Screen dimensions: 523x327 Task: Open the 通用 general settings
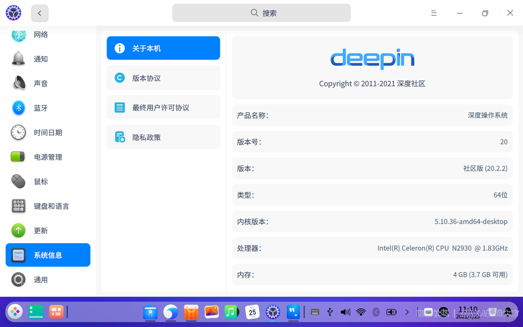[48, 280]
